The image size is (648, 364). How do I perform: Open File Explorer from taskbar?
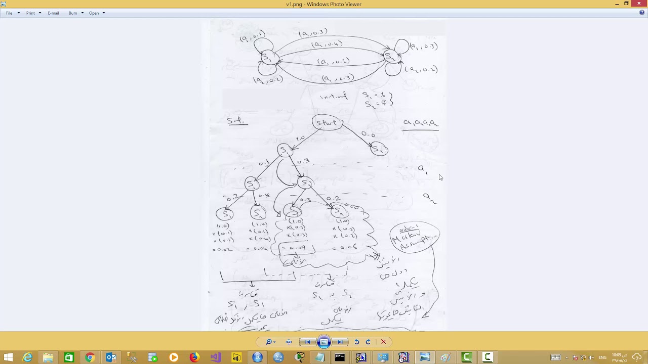(48, 357)
